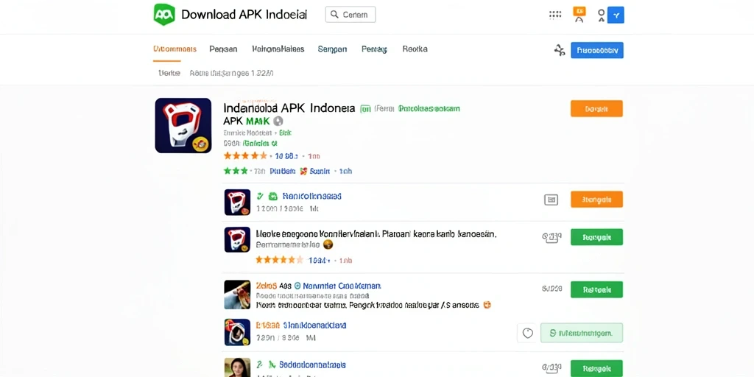The width and height of the screenshot is (754, 377).
Task: Click the light green button beside the heart
Action: [582, 333]
